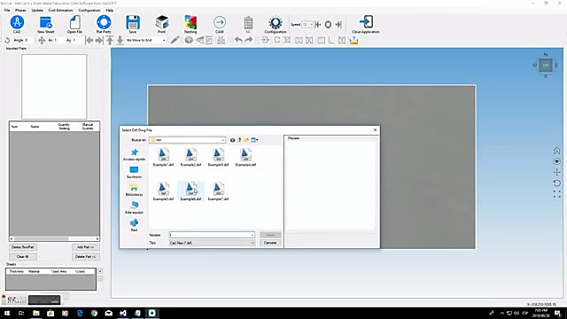Expand the Tipo file type dropdown
567x319 pixels.
click(252, 243)
